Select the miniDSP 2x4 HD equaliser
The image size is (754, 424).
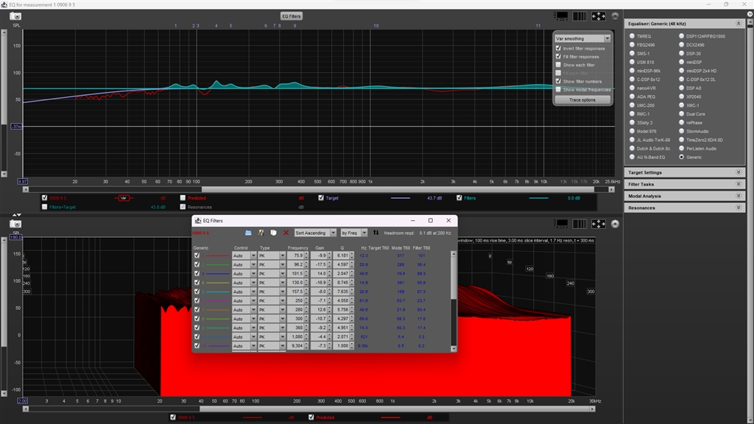(681, 71)
